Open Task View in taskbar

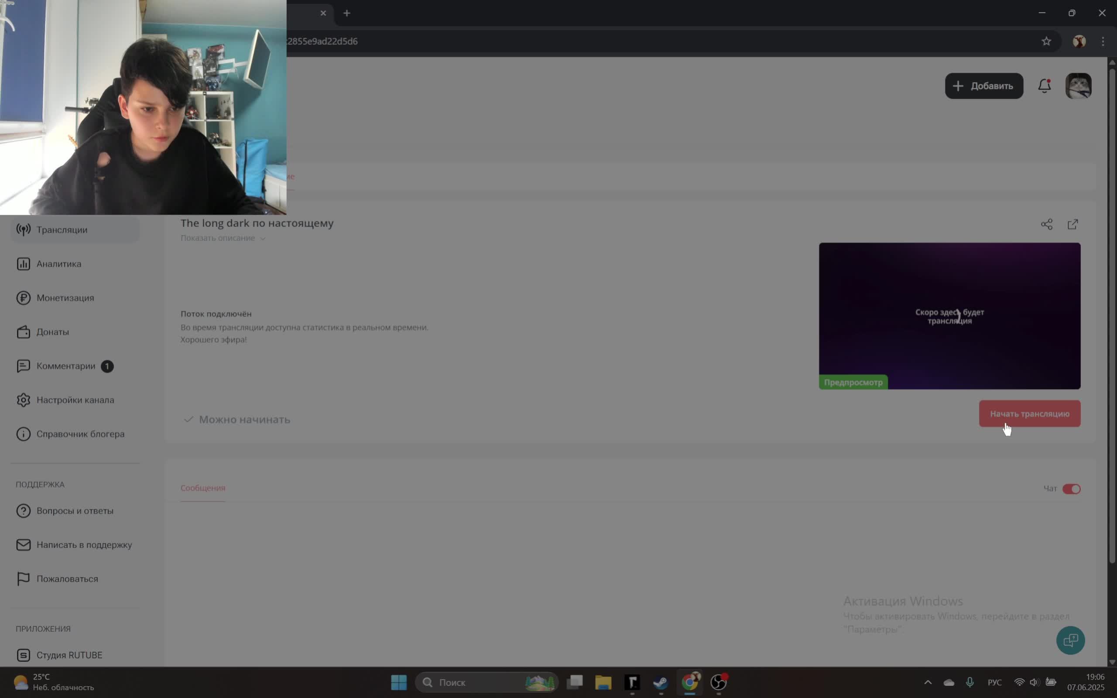575,682
